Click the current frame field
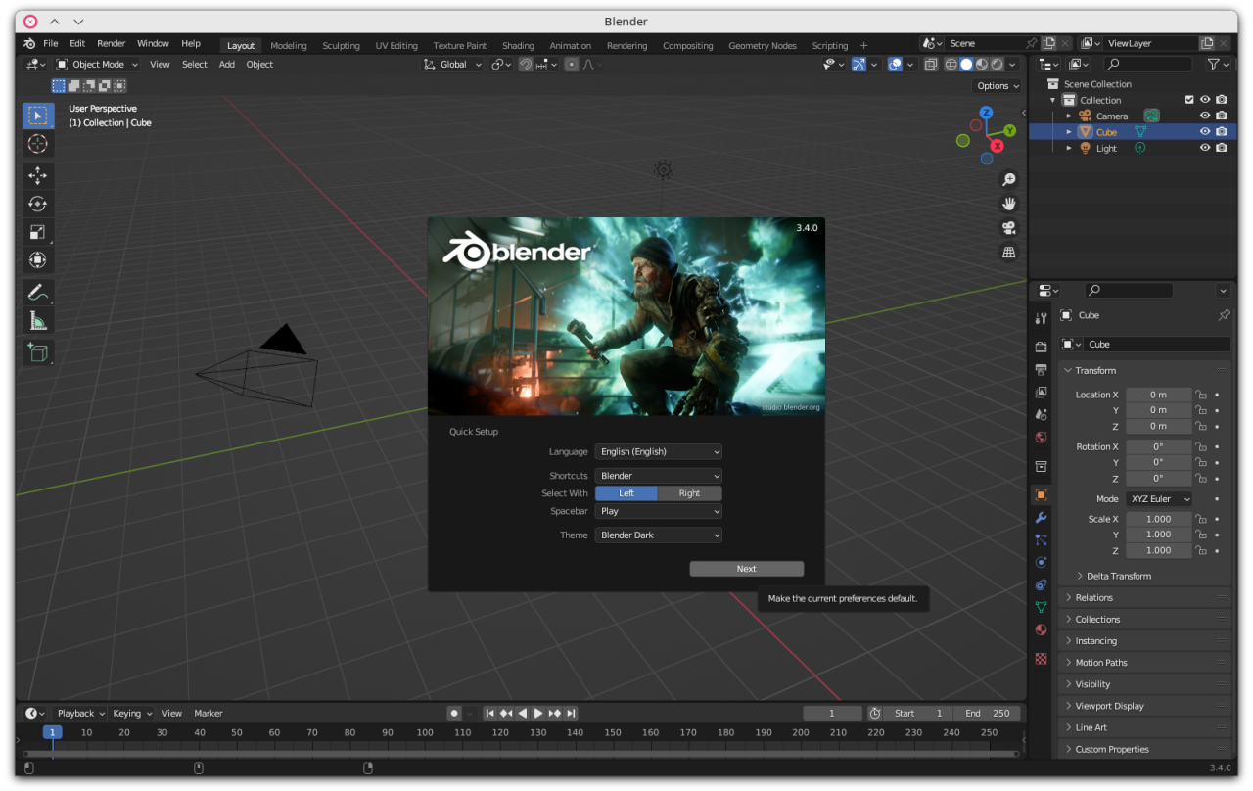 [x=832, y=713]
